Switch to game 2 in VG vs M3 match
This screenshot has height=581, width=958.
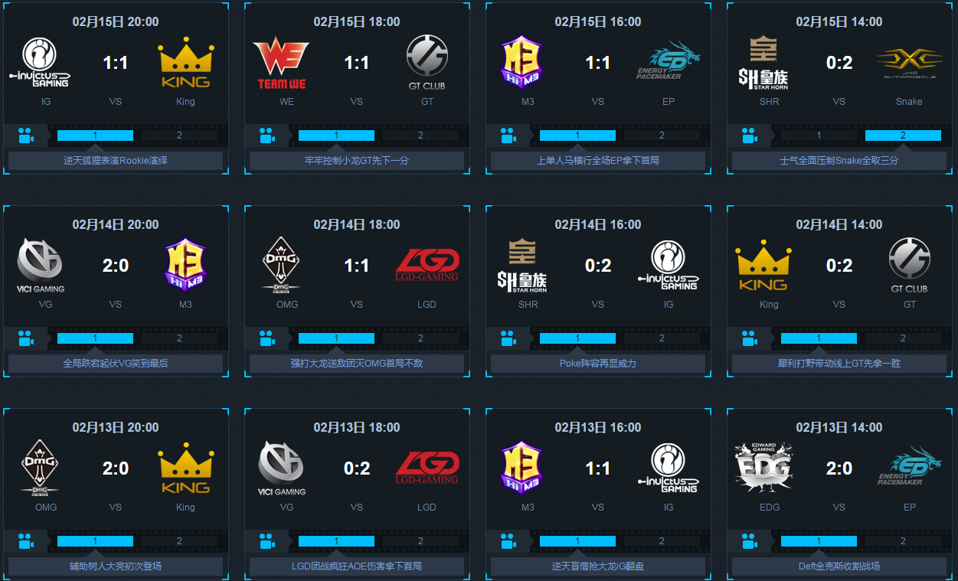pyautogui.click(x=179, y=338)
